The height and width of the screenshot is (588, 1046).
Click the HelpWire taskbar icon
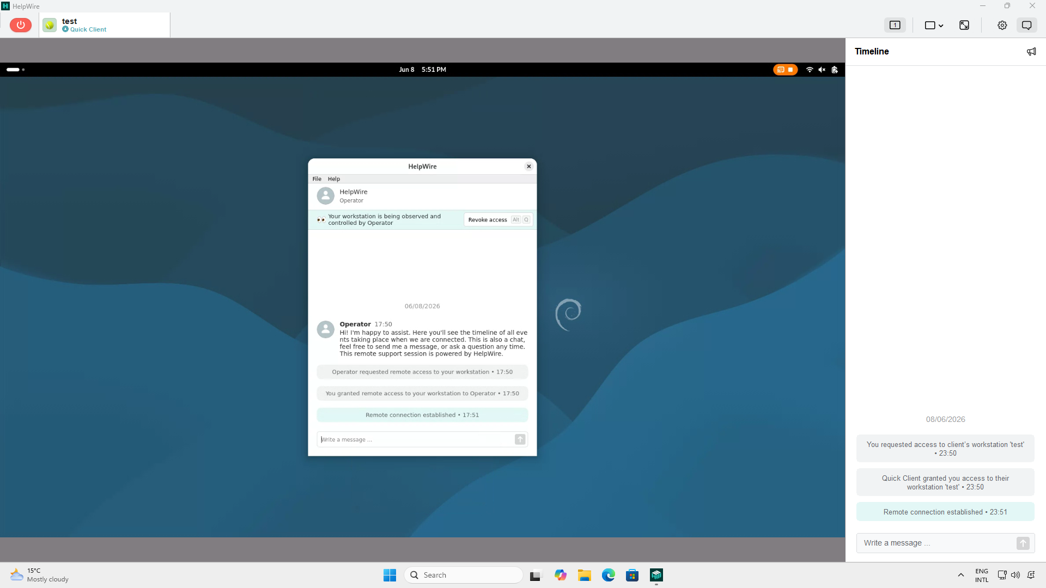pos(656,575)
